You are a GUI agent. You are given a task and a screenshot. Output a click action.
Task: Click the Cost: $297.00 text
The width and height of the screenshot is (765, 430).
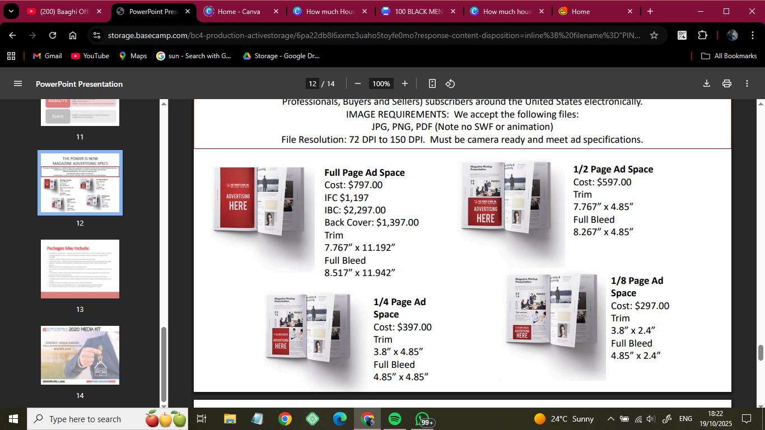(640, 306)
